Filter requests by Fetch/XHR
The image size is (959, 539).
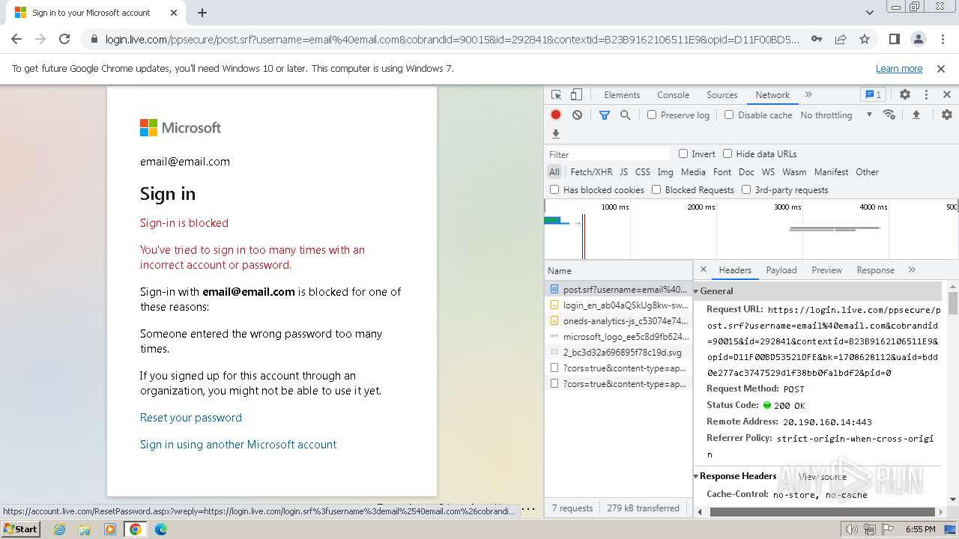(591, 172)
